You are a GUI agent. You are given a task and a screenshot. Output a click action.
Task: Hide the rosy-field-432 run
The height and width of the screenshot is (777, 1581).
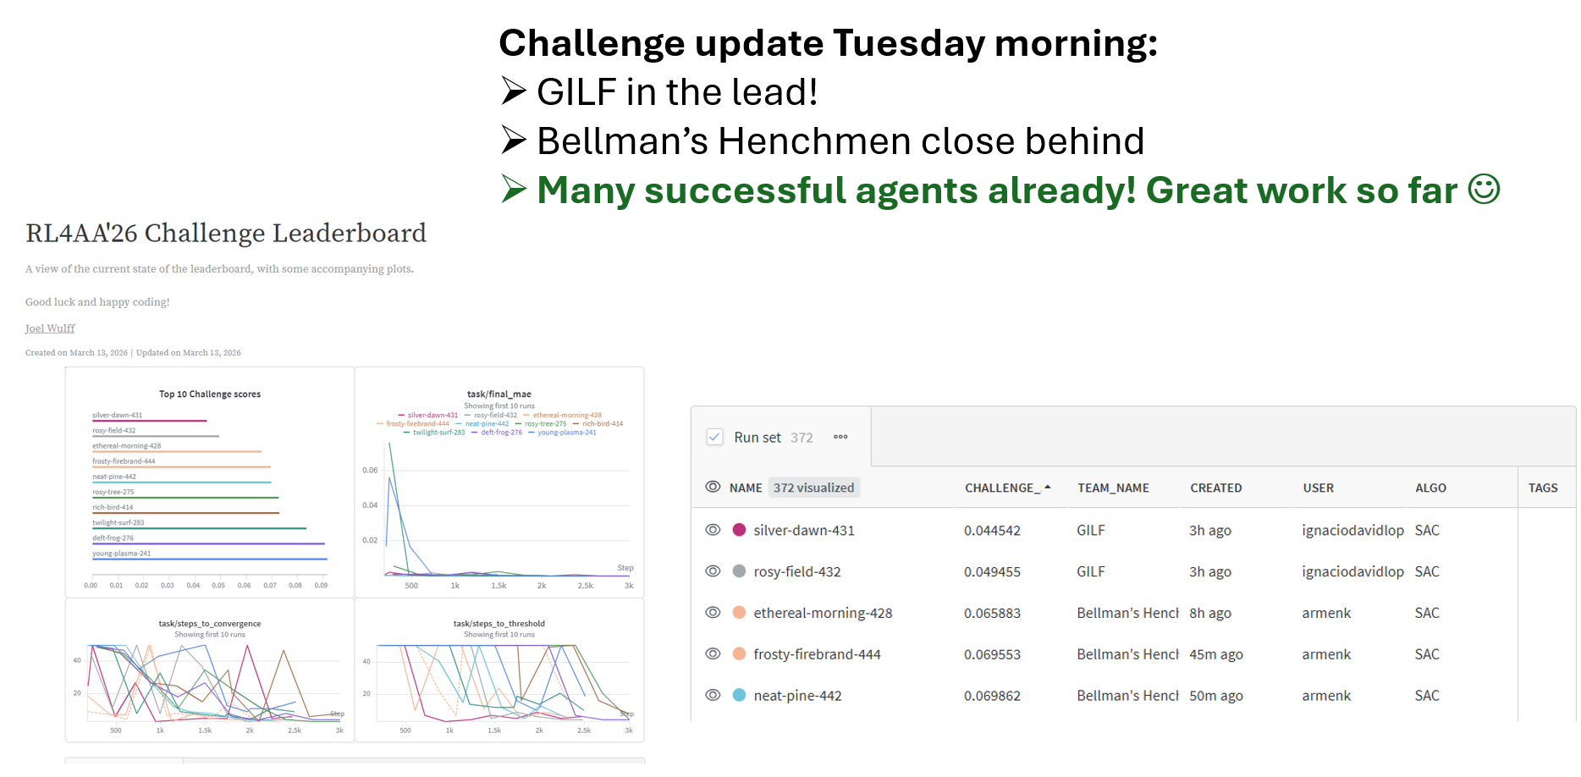[713, 571]
